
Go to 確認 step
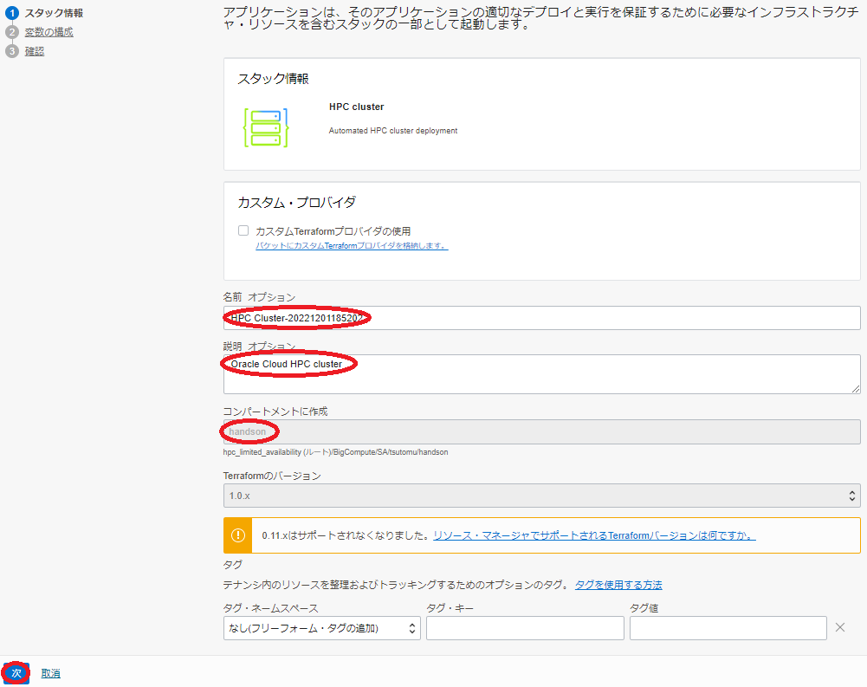pyautogui.click(x=35, y=51)
